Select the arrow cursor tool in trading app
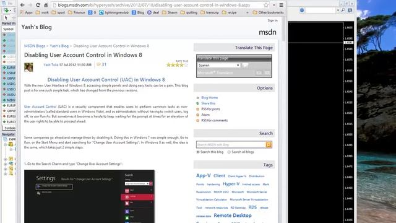Viewport: 396px width, 223px height. pos(6,18)
